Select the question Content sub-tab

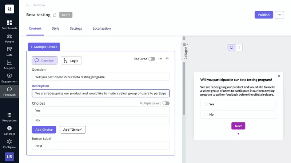point(44,60)
